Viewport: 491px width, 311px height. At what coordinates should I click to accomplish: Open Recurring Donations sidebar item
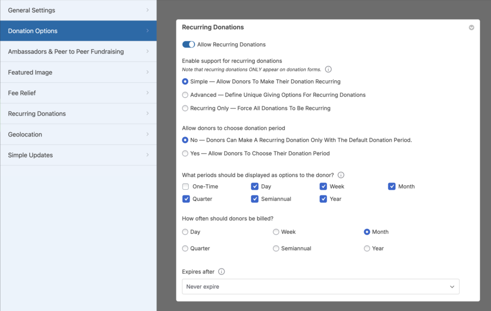tap(78, 114)
